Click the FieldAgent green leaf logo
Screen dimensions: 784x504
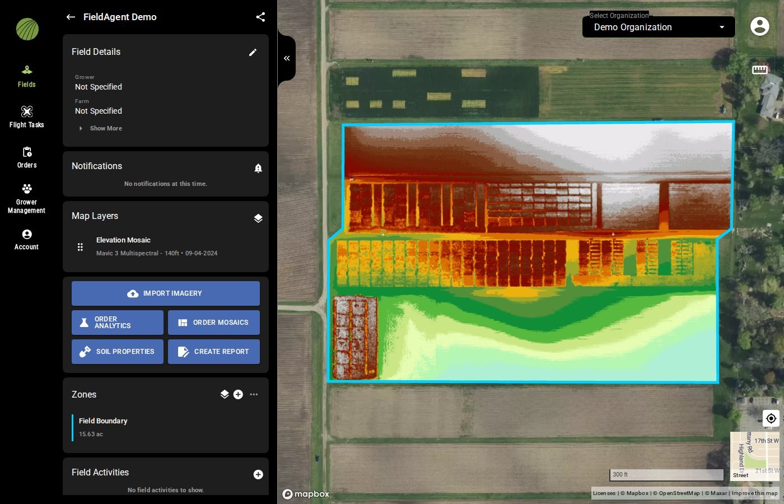[x=27, y=29]
